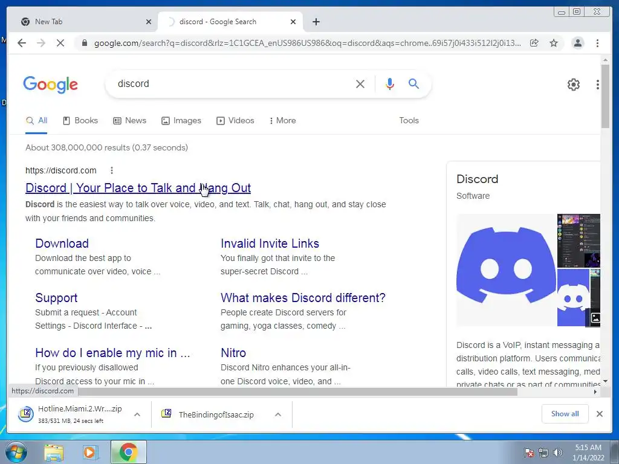
Task: Go back to the previous page
Action: 22,43
